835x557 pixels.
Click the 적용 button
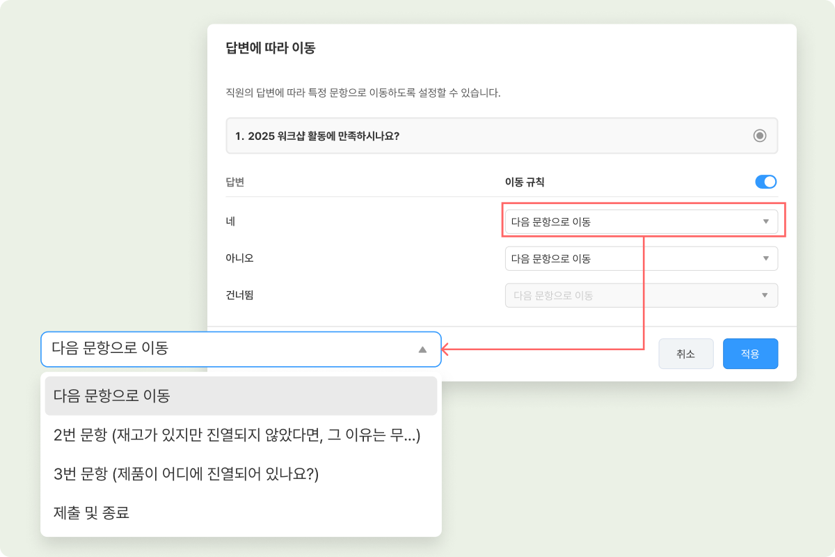coord(750,354)
